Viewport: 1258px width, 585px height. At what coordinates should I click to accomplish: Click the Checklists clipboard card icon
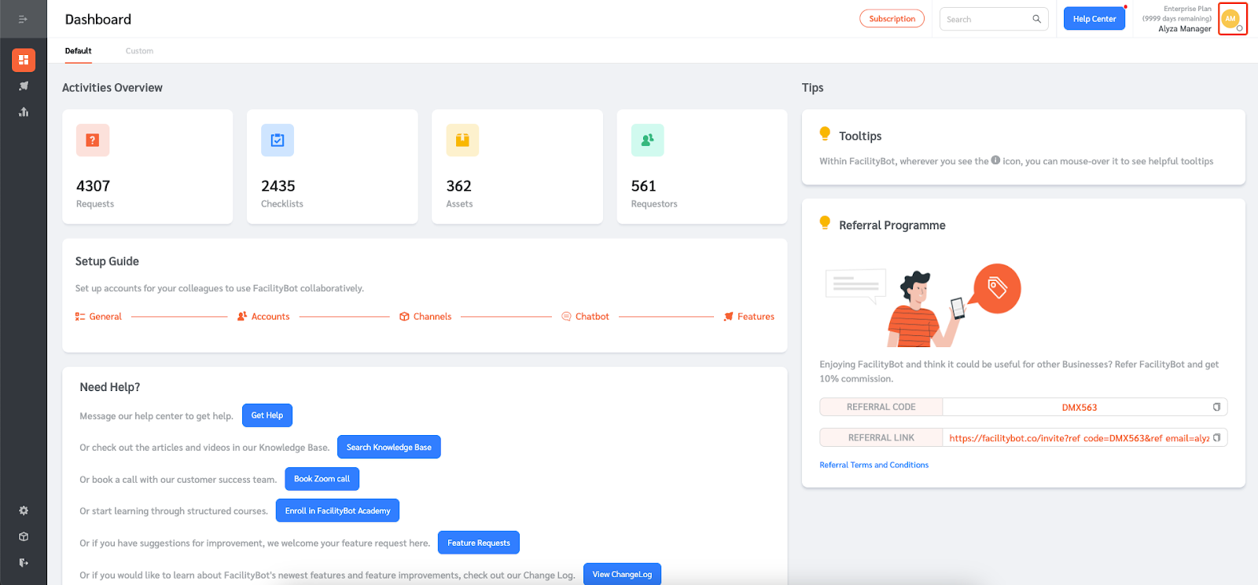(x=278, y=140)
